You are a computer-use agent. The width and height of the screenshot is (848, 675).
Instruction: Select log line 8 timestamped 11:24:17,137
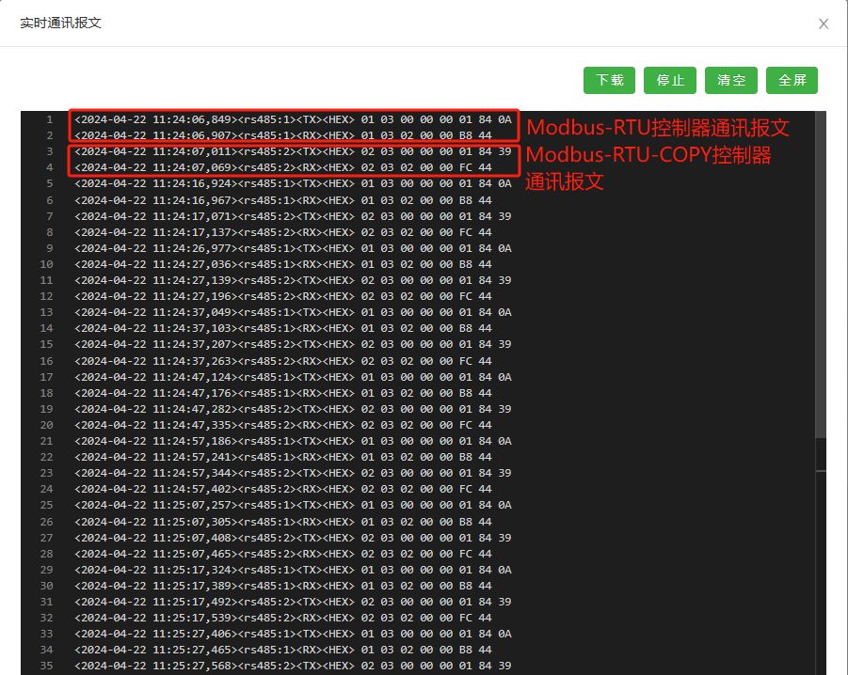[x=283, y=232]
